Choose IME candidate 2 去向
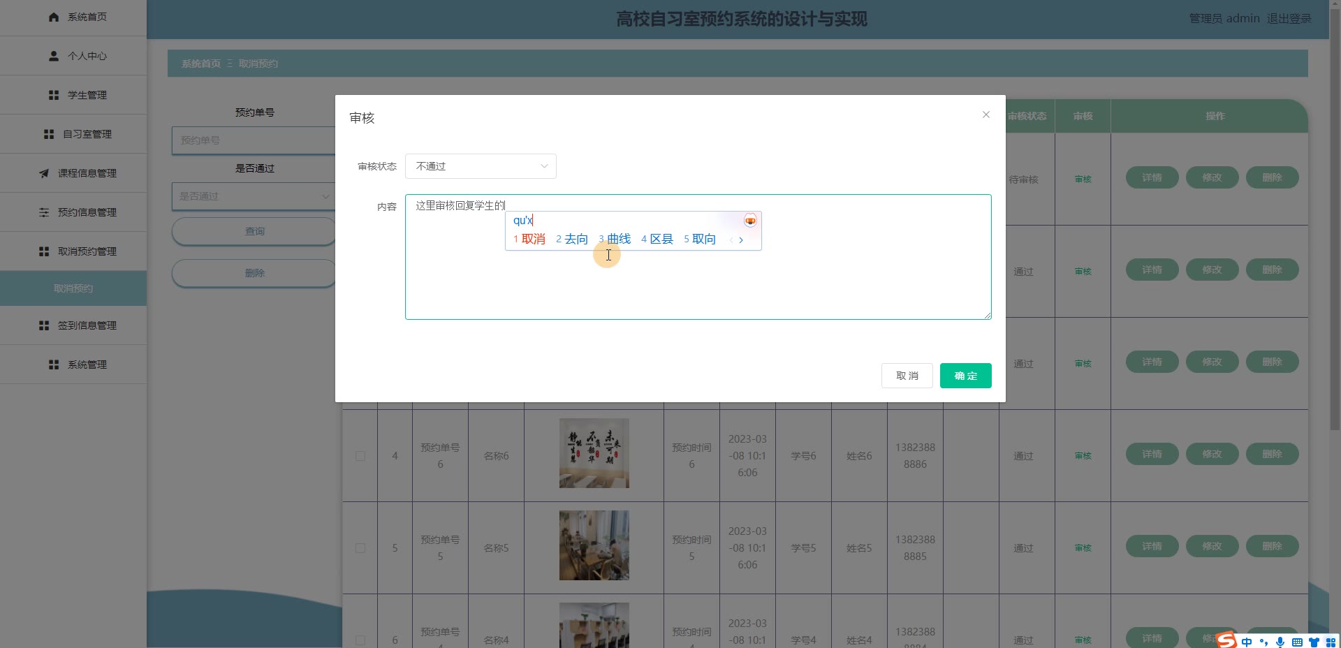Image resolution: width=1341 pixels, height=648 pixels. (572, 240)
